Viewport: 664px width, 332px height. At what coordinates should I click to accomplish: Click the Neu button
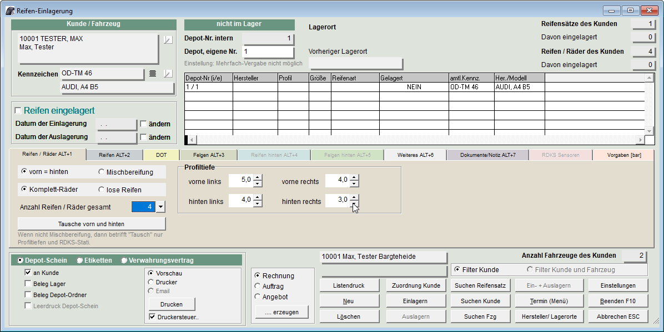349,301
